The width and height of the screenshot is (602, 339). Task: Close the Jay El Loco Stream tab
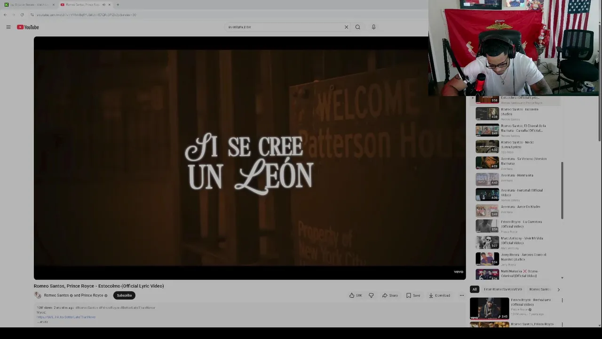click(x=54, y=5)
